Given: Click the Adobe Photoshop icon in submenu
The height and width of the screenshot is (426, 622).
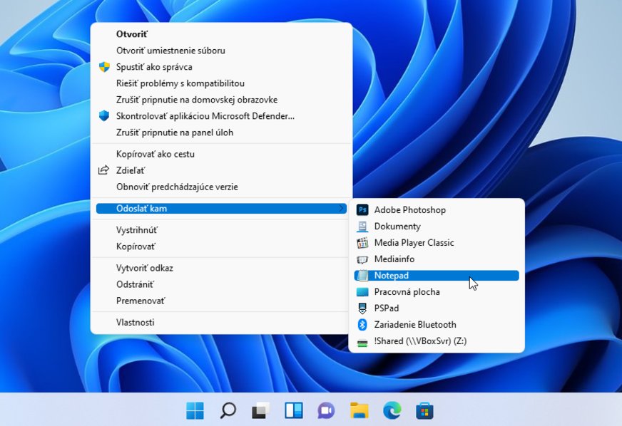Looking at the screenshot, I should click(x=362, y=210).
